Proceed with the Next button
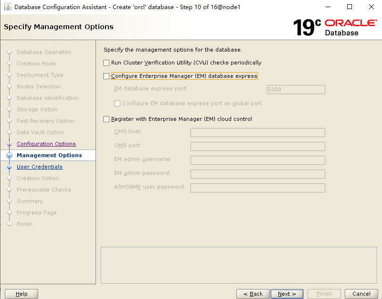The height and width of the screenshot is (299, 382). [x=287, y=294]
